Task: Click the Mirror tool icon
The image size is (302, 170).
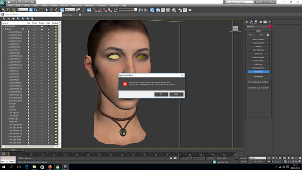Action: 141,10
